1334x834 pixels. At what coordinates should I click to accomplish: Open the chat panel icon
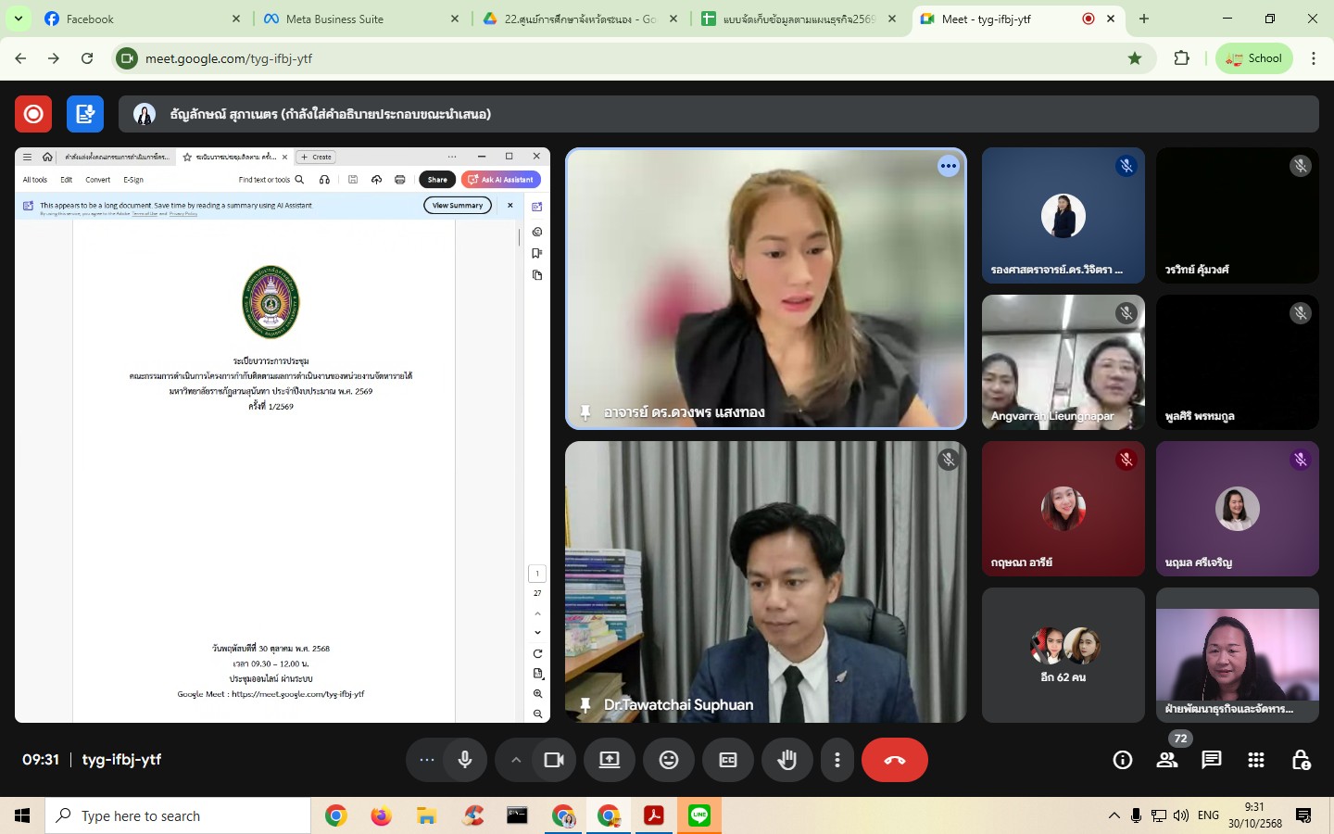tap(1211, 760)
